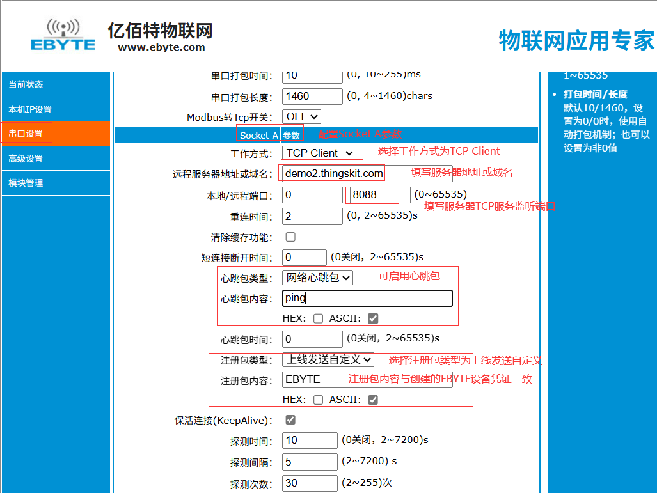Toggle the 保活连接 KeepAlive checkbox
Viewport: 657px width, 493px height.
(x=290, y=420)
